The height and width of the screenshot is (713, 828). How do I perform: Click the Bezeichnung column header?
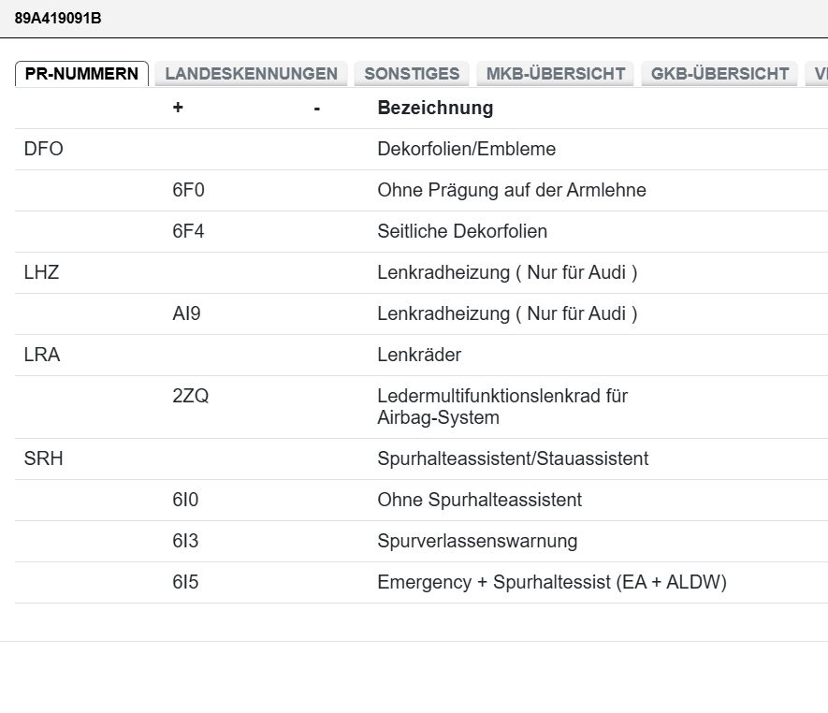[x=435, y=108]
